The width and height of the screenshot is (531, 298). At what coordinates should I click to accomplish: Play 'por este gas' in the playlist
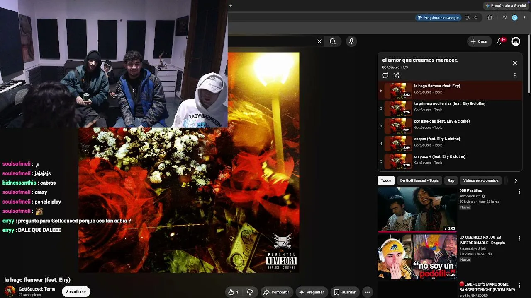(450, 126)
